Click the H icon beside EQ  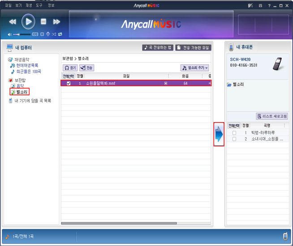point(42,34)
